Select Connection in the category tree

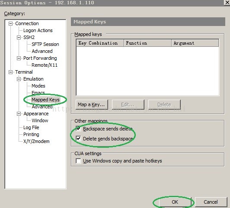[x=27, y=23]
